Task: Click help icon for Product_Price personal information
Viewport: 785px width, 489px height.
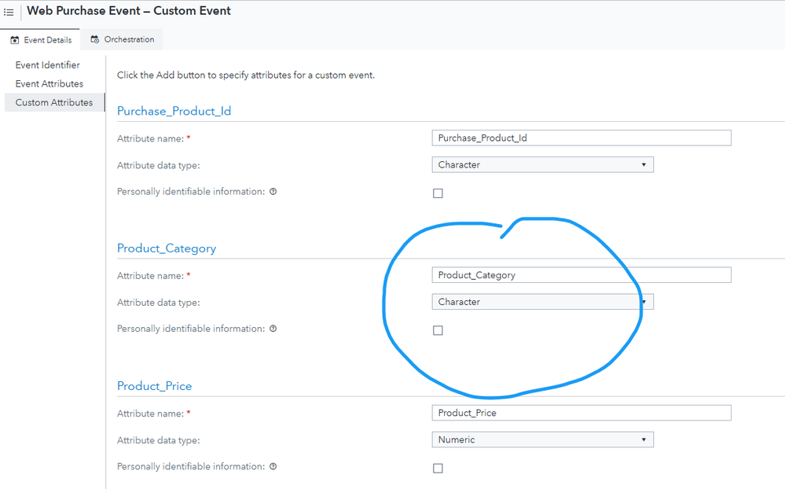Action: point(273,466)
